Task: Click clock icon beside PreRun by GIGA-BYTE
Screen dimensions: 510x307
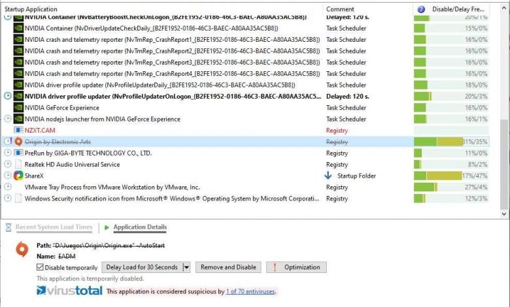Action: [8, 153]
